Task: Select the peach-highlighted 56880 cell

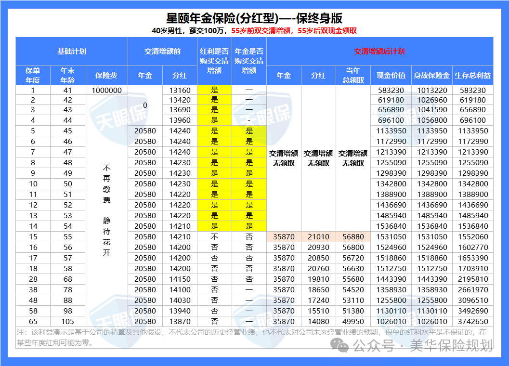Action: coord(353,237)
